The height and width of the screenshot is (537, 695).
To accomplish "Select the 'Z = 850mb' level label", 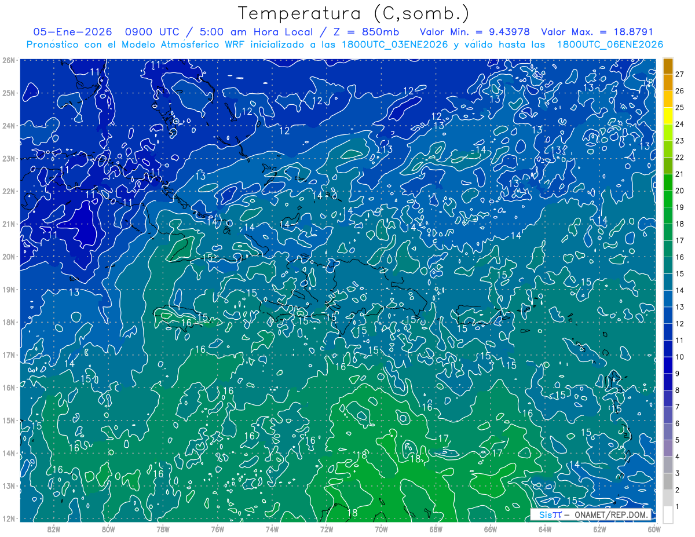I will (360, 32).
